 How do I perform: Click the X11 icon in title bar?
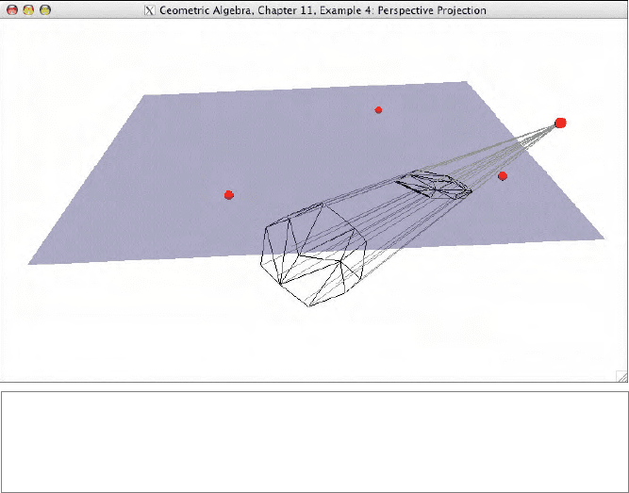(x=149, y=10)
